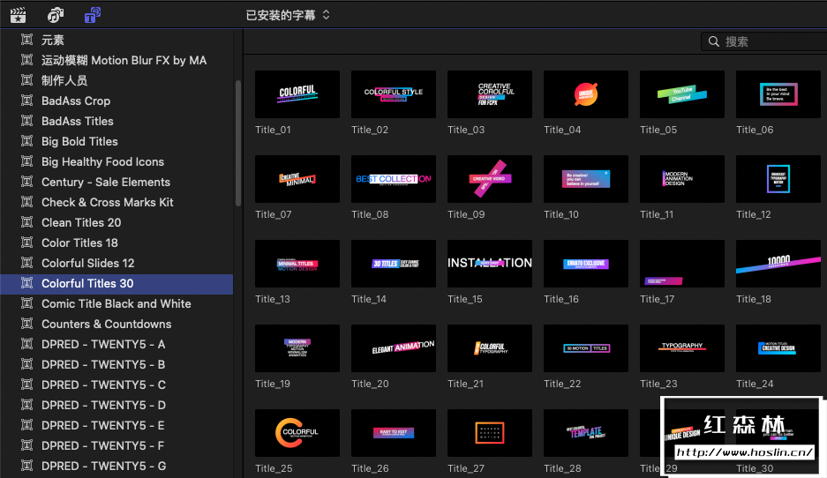Screen dimensions: 827x478
Task: Select the Title_21 Colorful Typography thumbnail
Action: point(490,348)
